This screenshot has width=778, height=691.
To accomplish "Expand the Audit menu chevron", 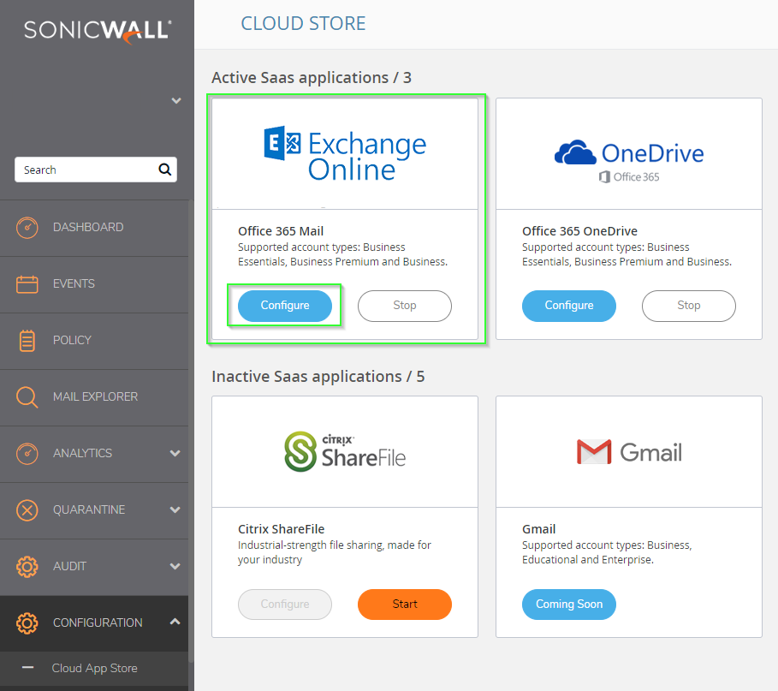I will pyautogui.click(x=175, y=566).
